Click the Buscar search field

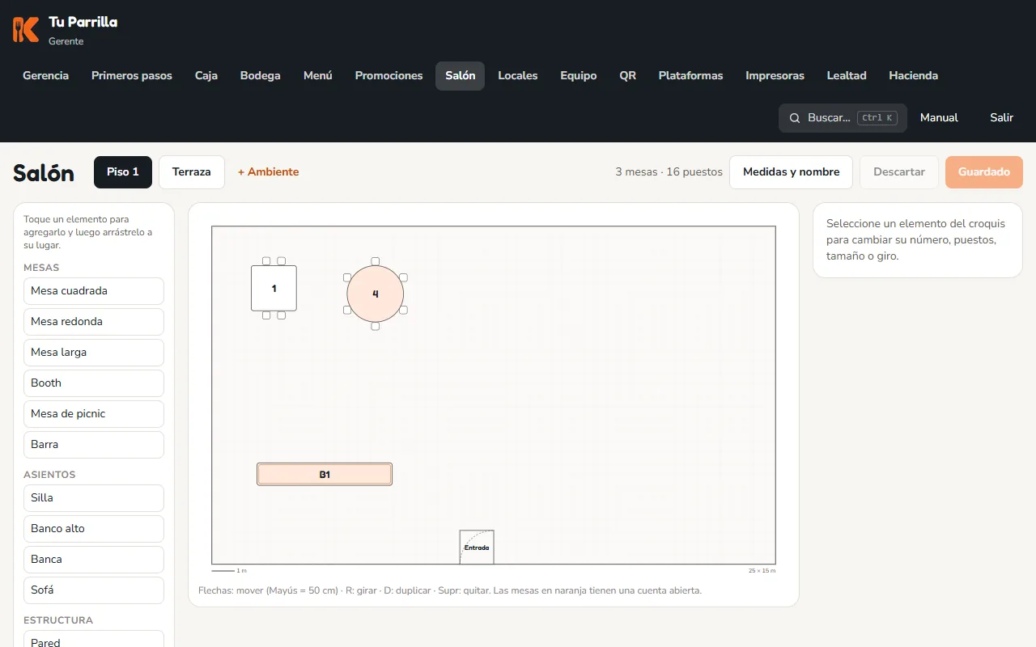pyautogui.click(x=843, y=118)
